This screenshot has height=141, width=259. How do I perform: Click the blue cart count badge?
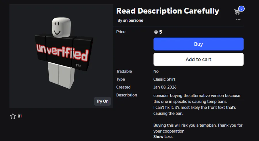tap(241, 9)
